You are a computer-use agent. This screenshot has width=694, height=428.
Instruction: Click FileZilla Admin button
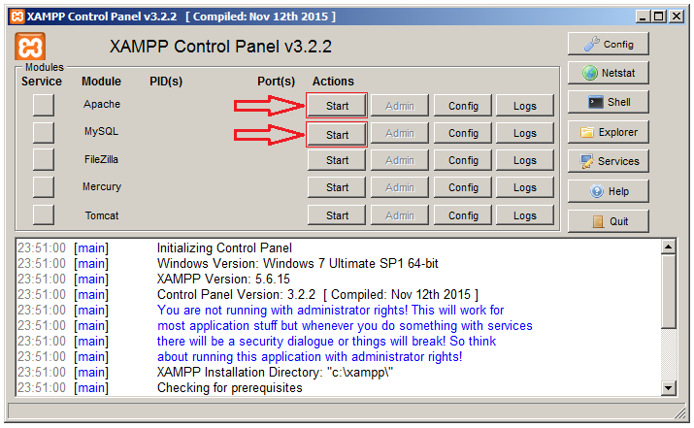coord(400,160)
